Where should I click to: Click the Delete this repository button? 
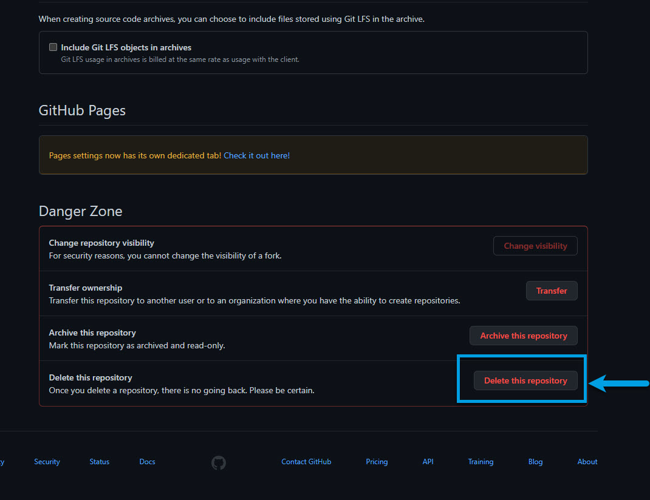(x=525, y=380)
